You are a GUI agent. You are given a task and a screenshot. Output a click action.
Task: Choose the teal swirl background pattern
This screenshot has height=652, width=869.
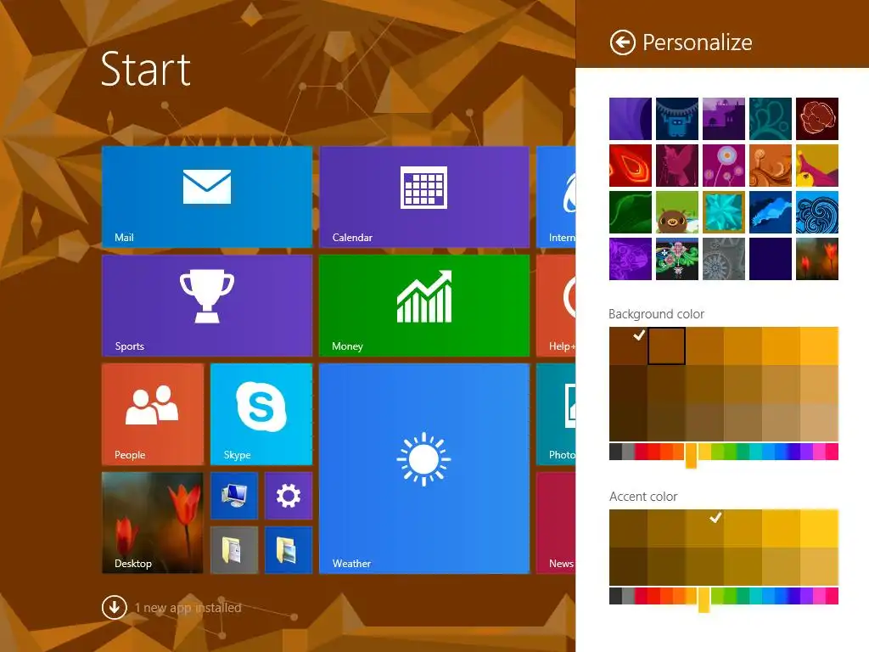[x=771, y=119]
